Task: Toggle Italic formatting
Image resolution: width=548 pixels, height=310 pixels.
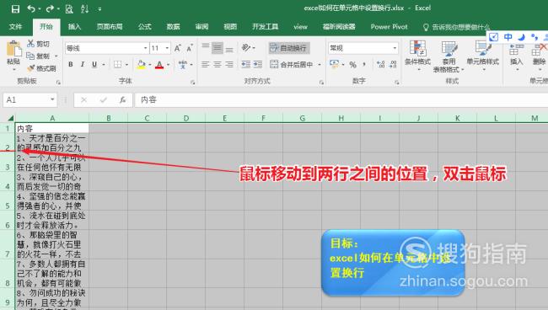Action: (82, 64)
